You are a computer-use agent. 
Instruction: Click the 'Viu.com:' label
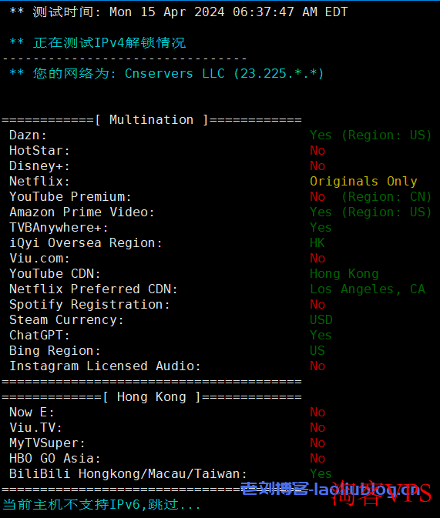click(x=39, y=258)
